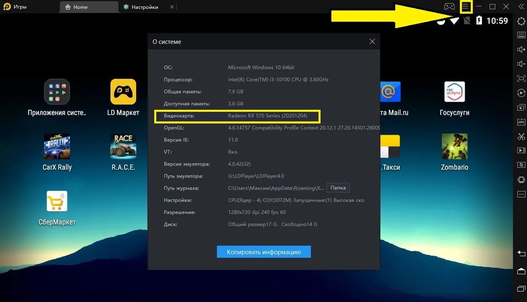Image resolution: width=527 pixels, height=302 pixels.
Task: Select the Radeon RX 570 Series text
Action: coord(268,116)
